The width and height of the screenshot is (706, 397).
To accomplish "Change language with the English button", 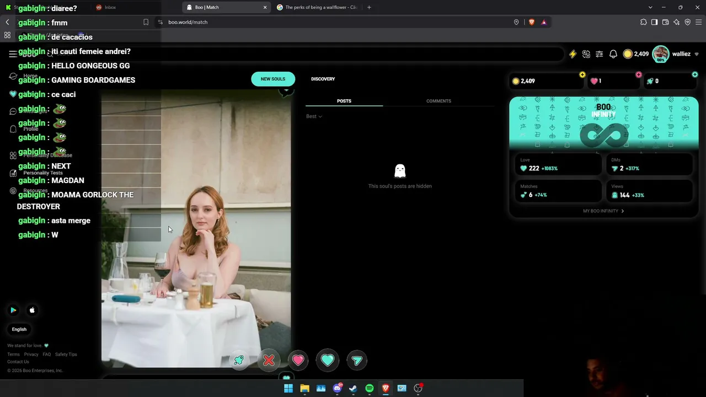I will pos(19,329).
